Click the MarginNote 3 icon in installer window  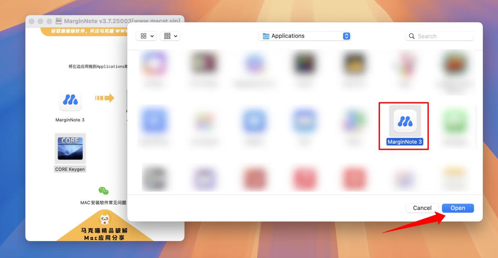tap(70, 100)
